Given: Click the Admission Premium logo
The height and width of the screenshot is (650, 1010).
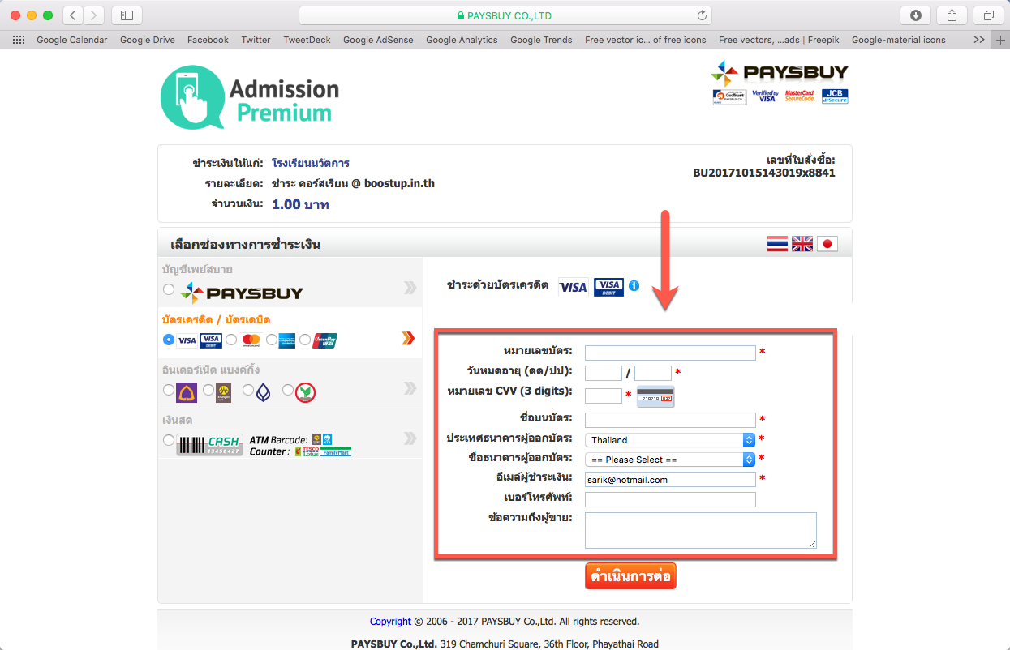Looking at the screenshot, I should point(250,98).
